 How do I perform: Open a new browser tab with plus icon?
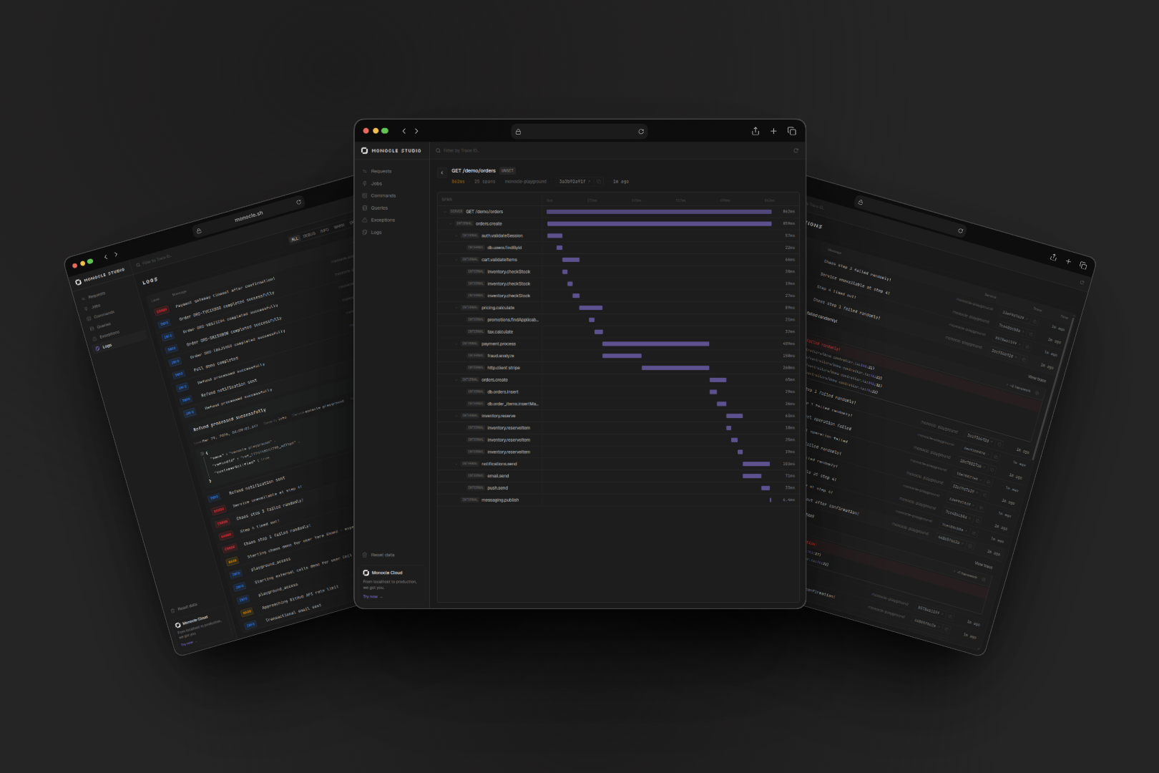point(773,131)
